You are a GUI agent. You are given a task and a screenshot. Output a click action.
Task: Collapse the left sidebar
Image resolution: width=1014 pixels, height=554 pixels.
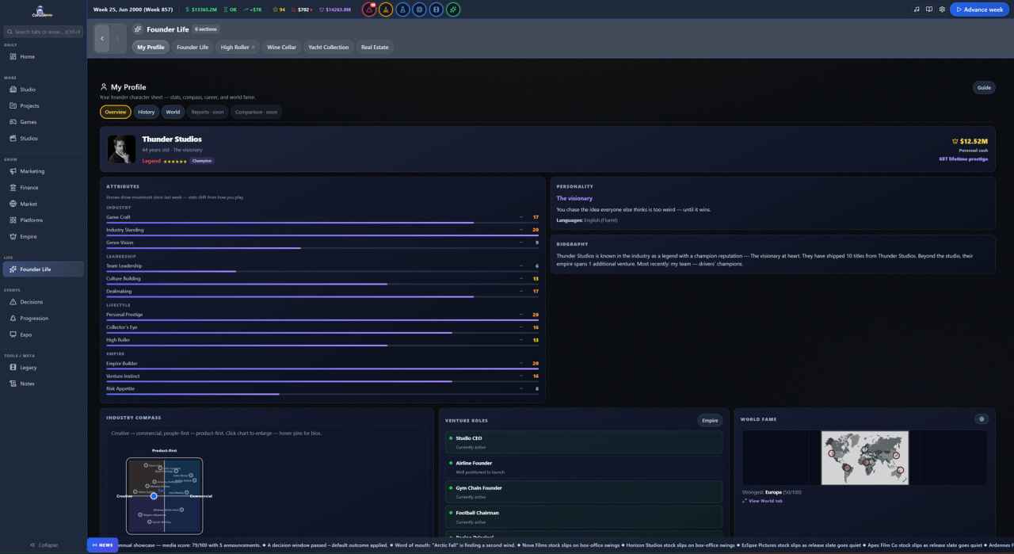pos(44,544)
